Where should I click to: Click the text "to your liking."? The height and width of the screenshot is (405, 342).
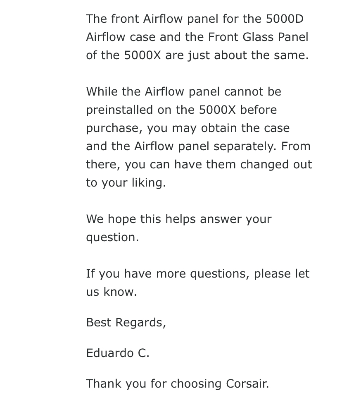click(x=126, y=182)
